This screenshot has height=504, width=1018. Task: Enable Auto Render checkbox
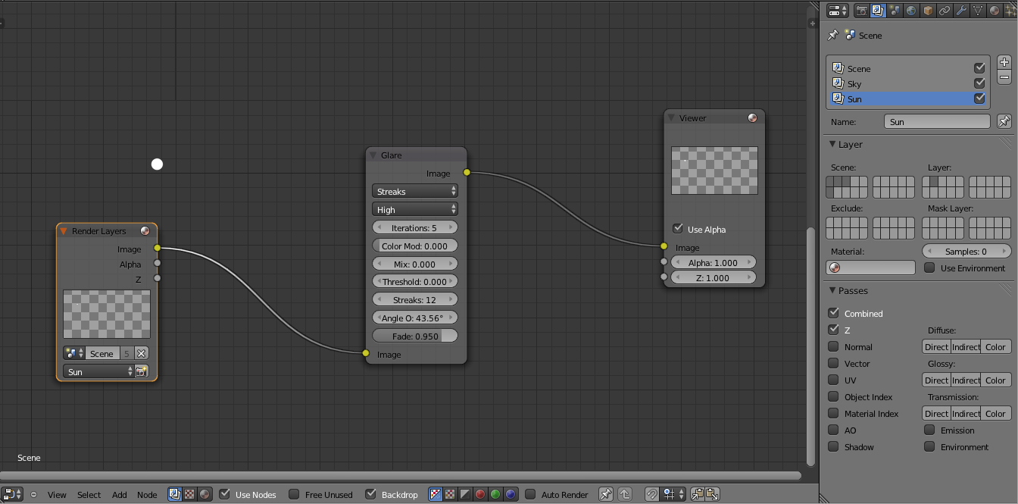[530, 494]
